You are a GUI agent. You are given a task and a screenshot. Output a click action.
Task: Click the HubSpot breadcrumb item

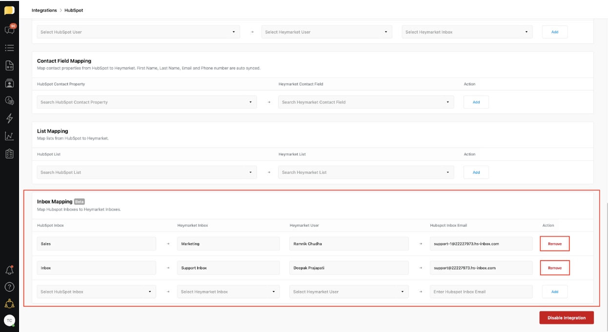pos(74,10)
